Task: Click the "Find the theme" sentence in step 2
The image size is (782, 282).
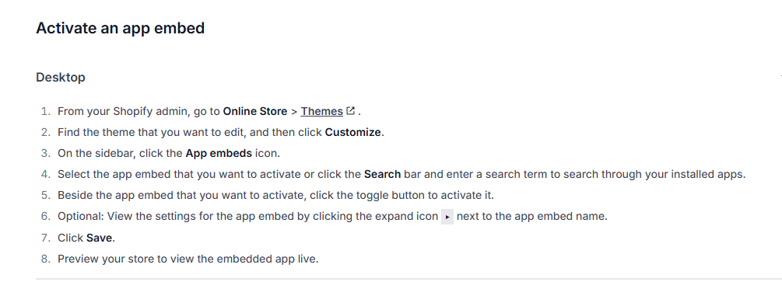Action: pyautogui.click(x=221, y=133)
